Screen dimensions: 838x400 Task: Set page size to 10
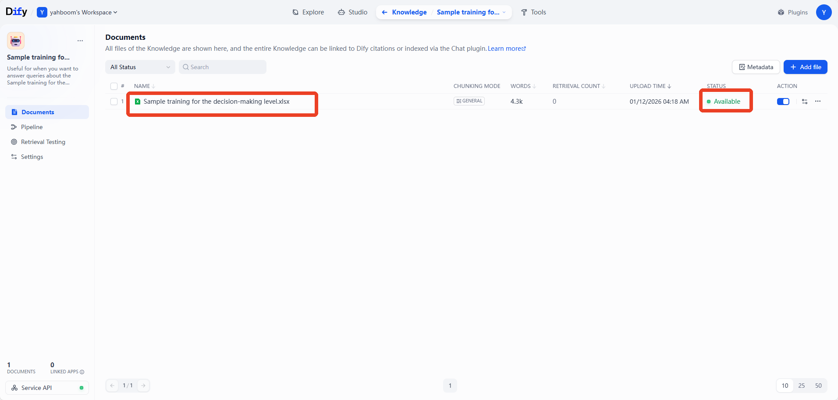[x=785, y=386]
